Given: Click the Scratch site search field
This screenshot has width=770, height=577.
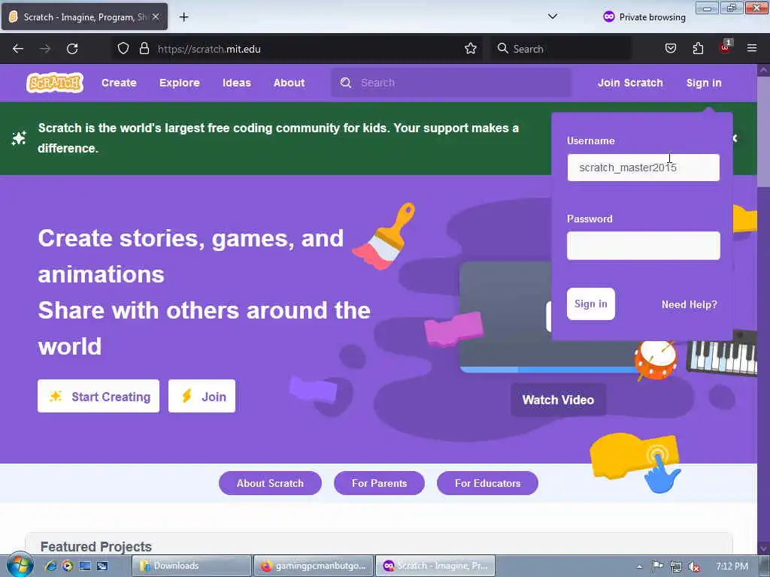Looking at the screenshot, I should coord(451,83).
